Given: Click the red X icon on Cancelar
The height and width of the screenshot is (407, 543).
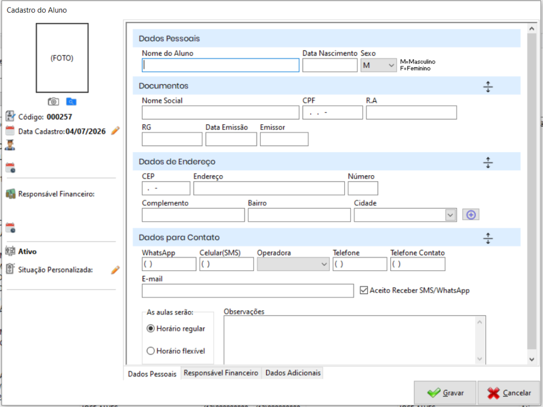Looking at the screenshot, I should (x=494, y=393).
